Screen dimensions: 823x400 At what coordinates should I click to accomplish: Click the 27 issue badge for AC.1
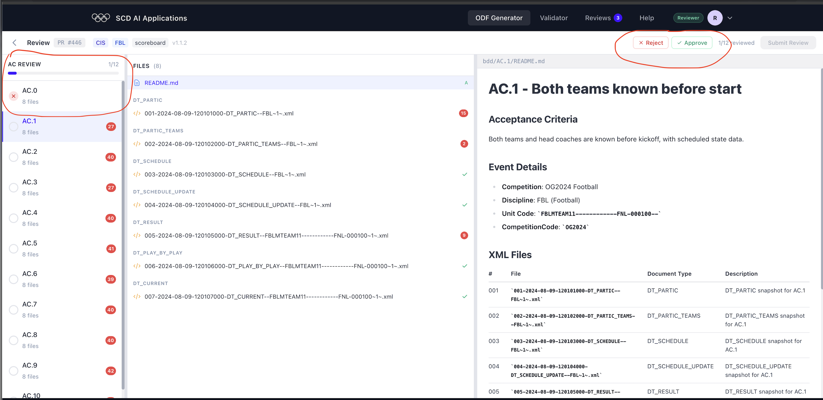[111, 126]
